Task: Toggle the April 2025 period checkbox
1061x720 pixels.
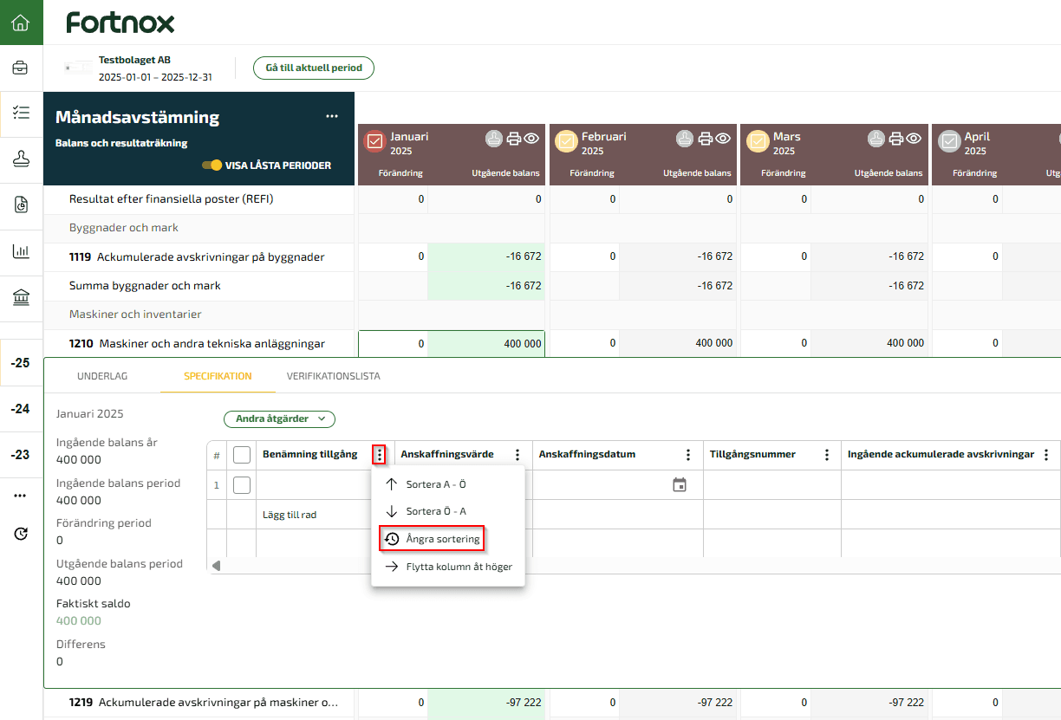Action: point(949,141)
